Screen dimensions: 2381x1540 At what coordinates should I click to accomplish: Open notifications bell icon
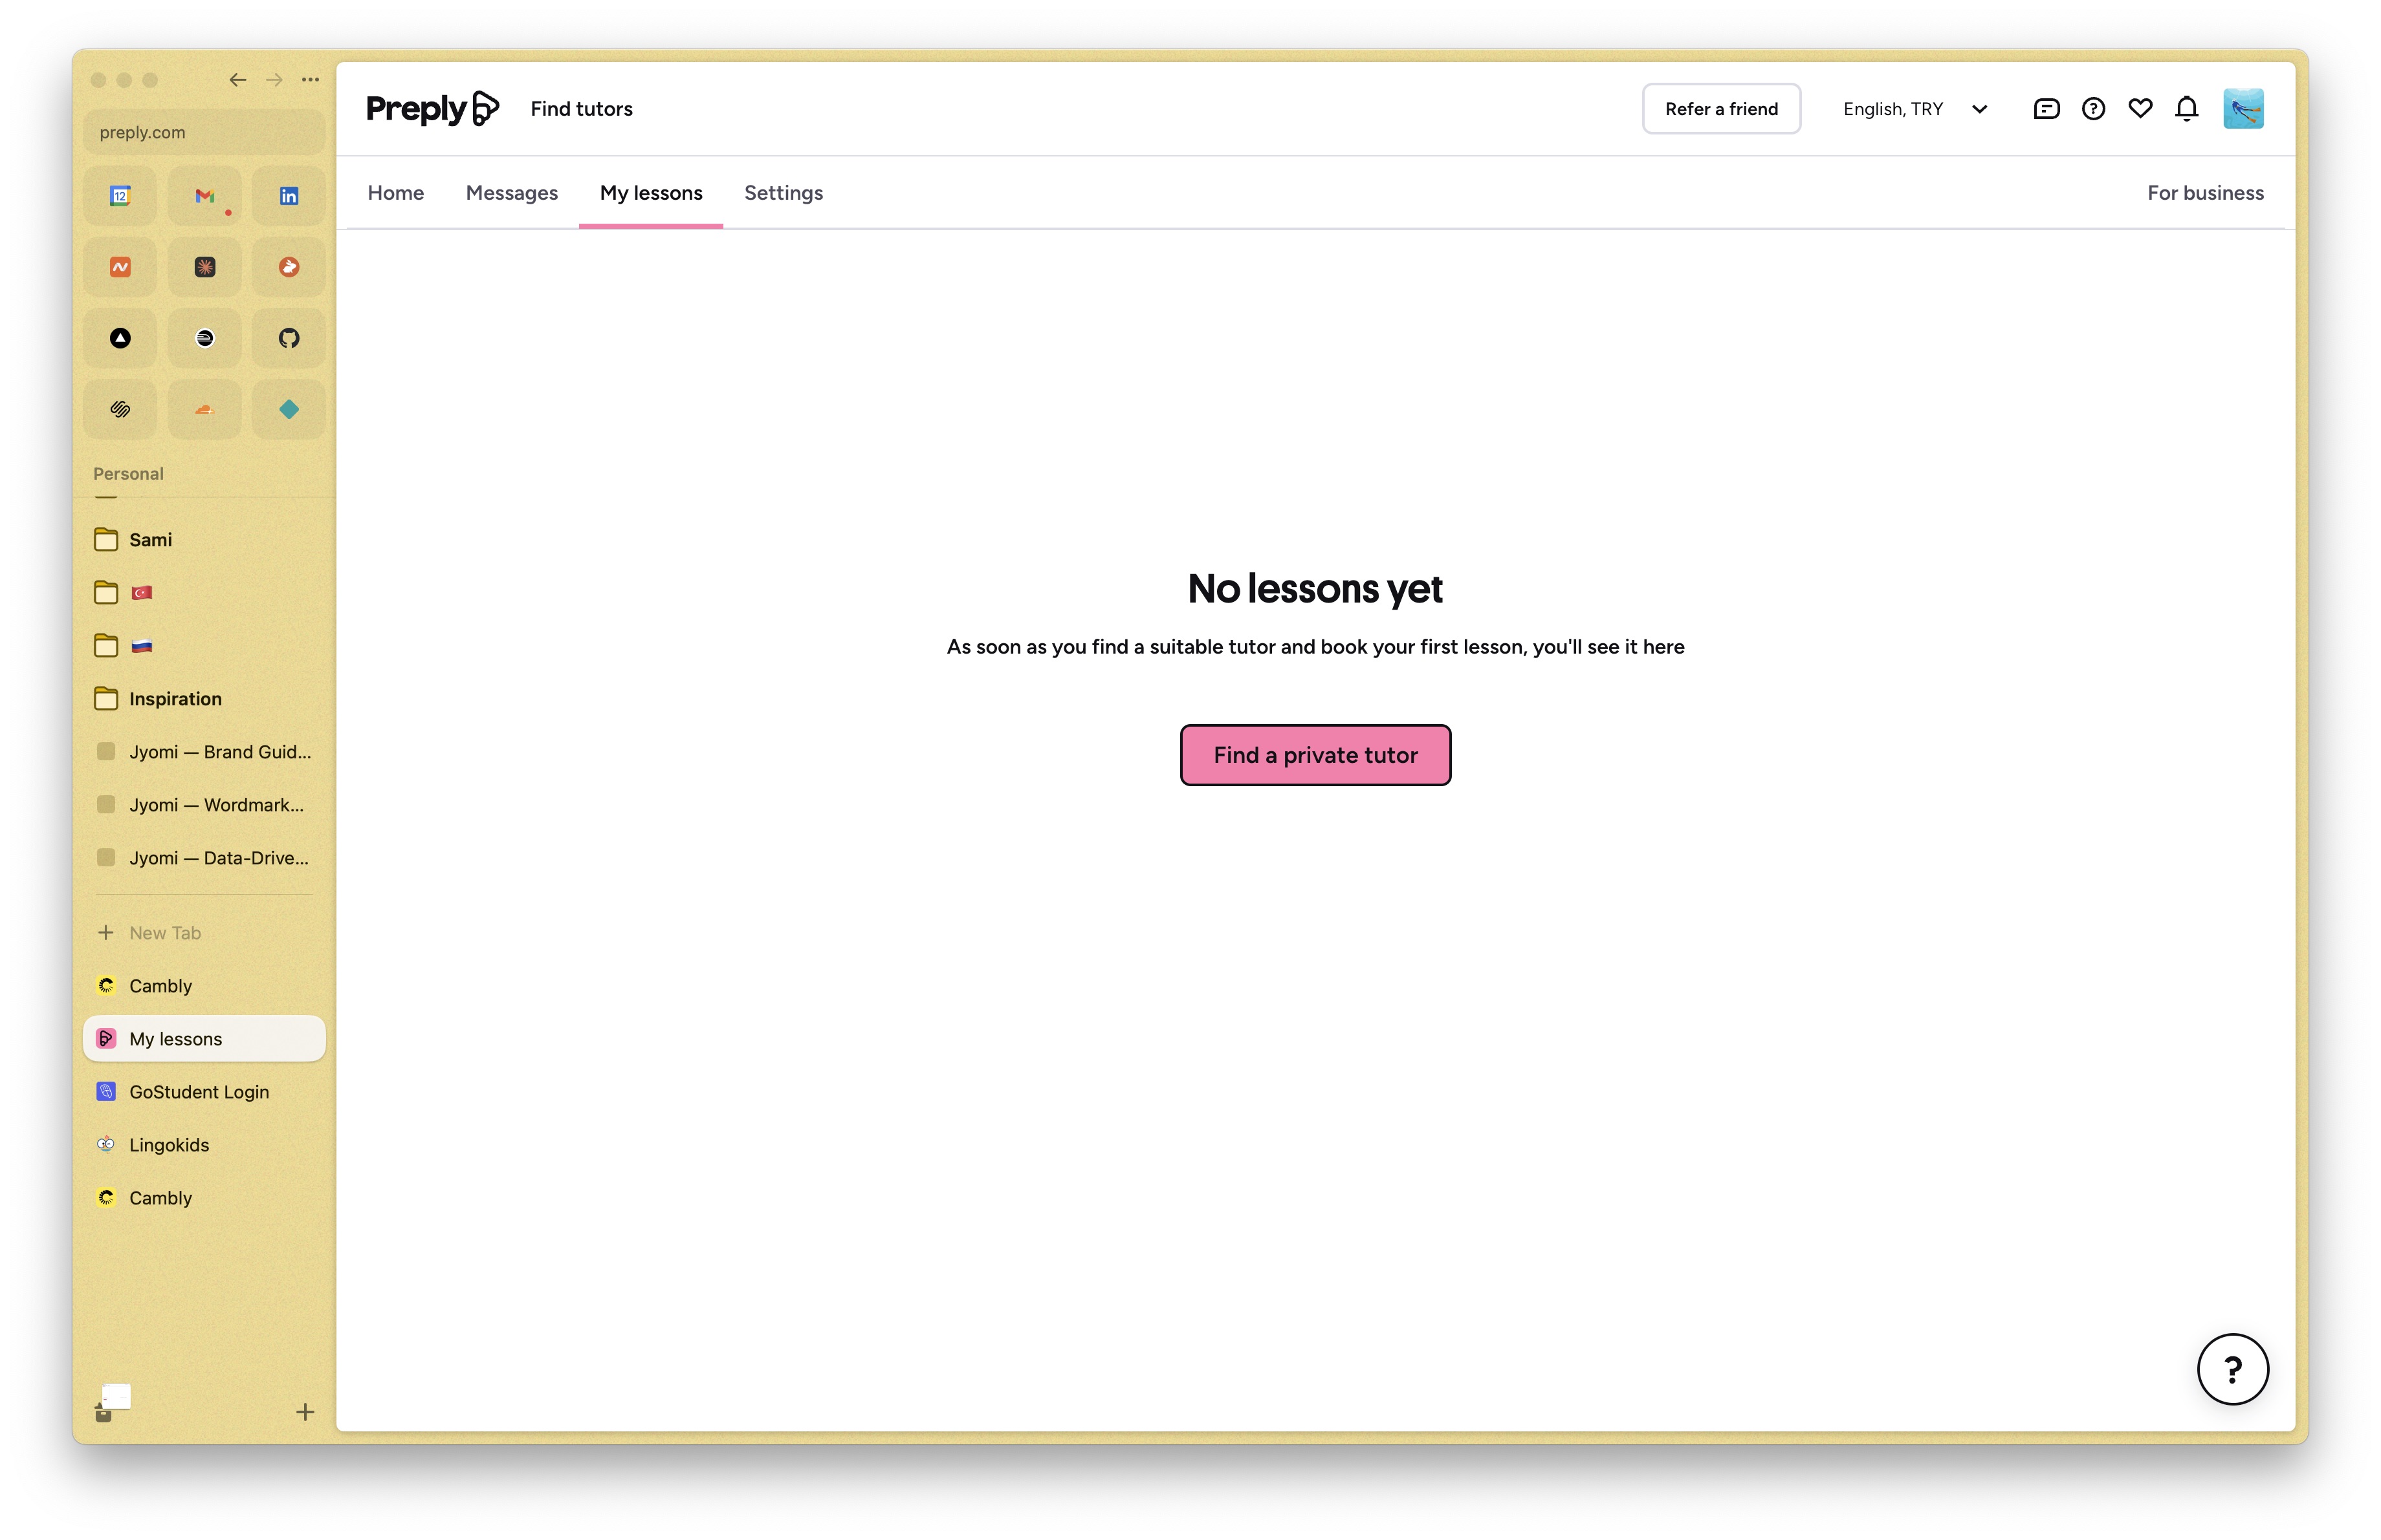click(2186, 109)
